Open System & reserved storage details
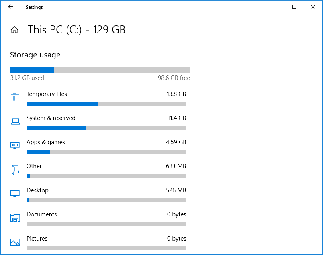 [51, 118]
